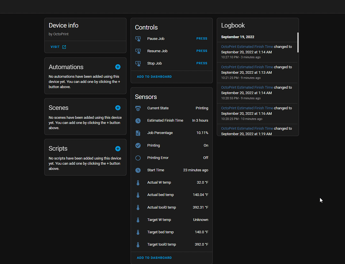Click the Pause Job control icon
Image resolution: width=345 pixels, height=264 pixels.
tap(138, 39)
